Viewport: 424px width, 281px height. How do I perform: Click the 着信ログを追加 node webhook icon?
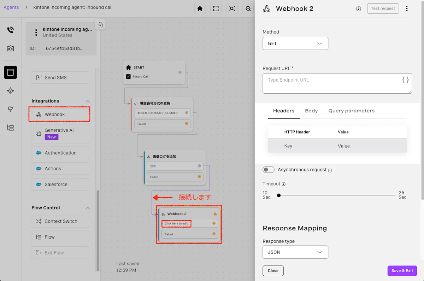point(148,157)
